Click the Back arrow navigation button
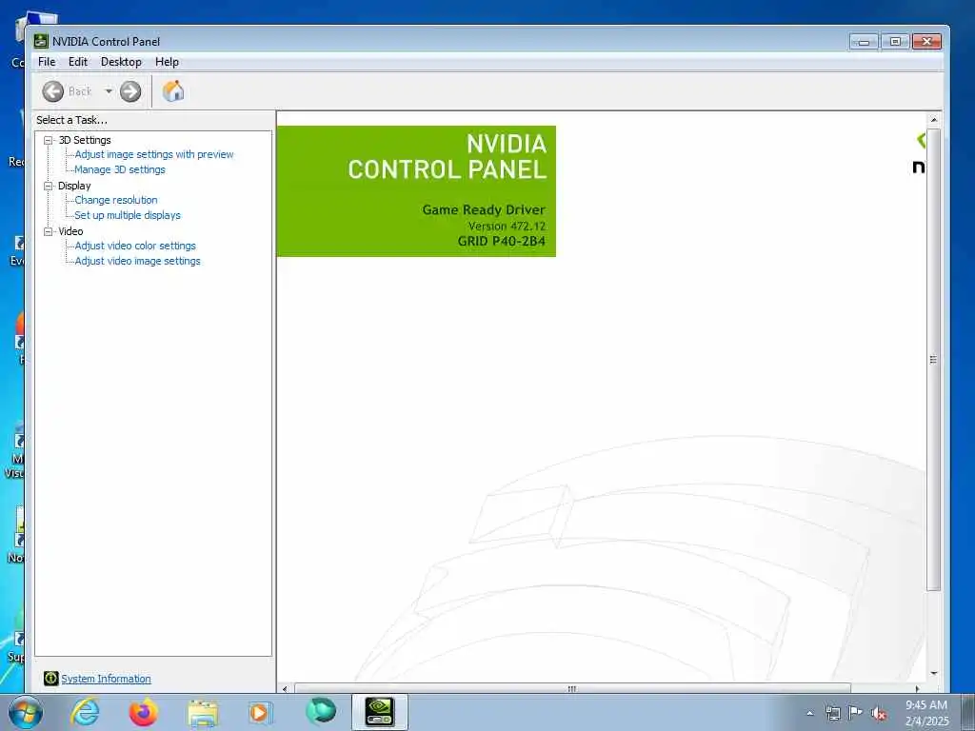The height and width of the screenshot is (731, 975). [x=53, y=91]
